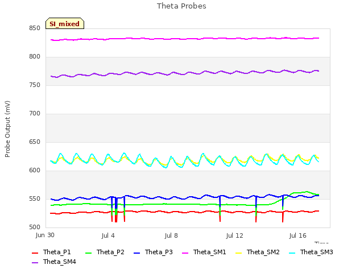
Task: Click the Theta_SM2 legend entry
Action: tap(258, 252)
